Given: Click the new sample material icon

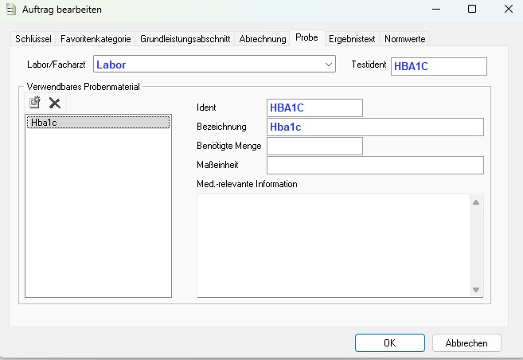Looking at the screenshot, I should [34, 103].
